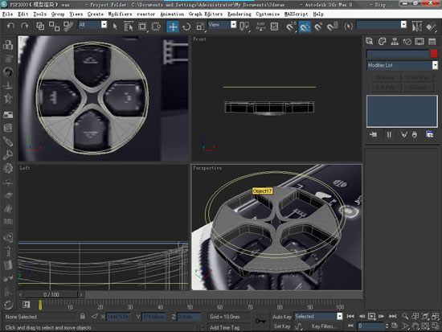Click the time slider left arrow
The image size is (442, 332).
(x=21, y=294)
